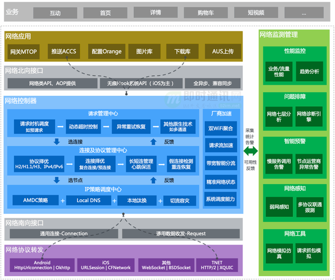Screen dimensions: 335x280
Task: Click the 精准网络状态 box
Action: [221, 182]
